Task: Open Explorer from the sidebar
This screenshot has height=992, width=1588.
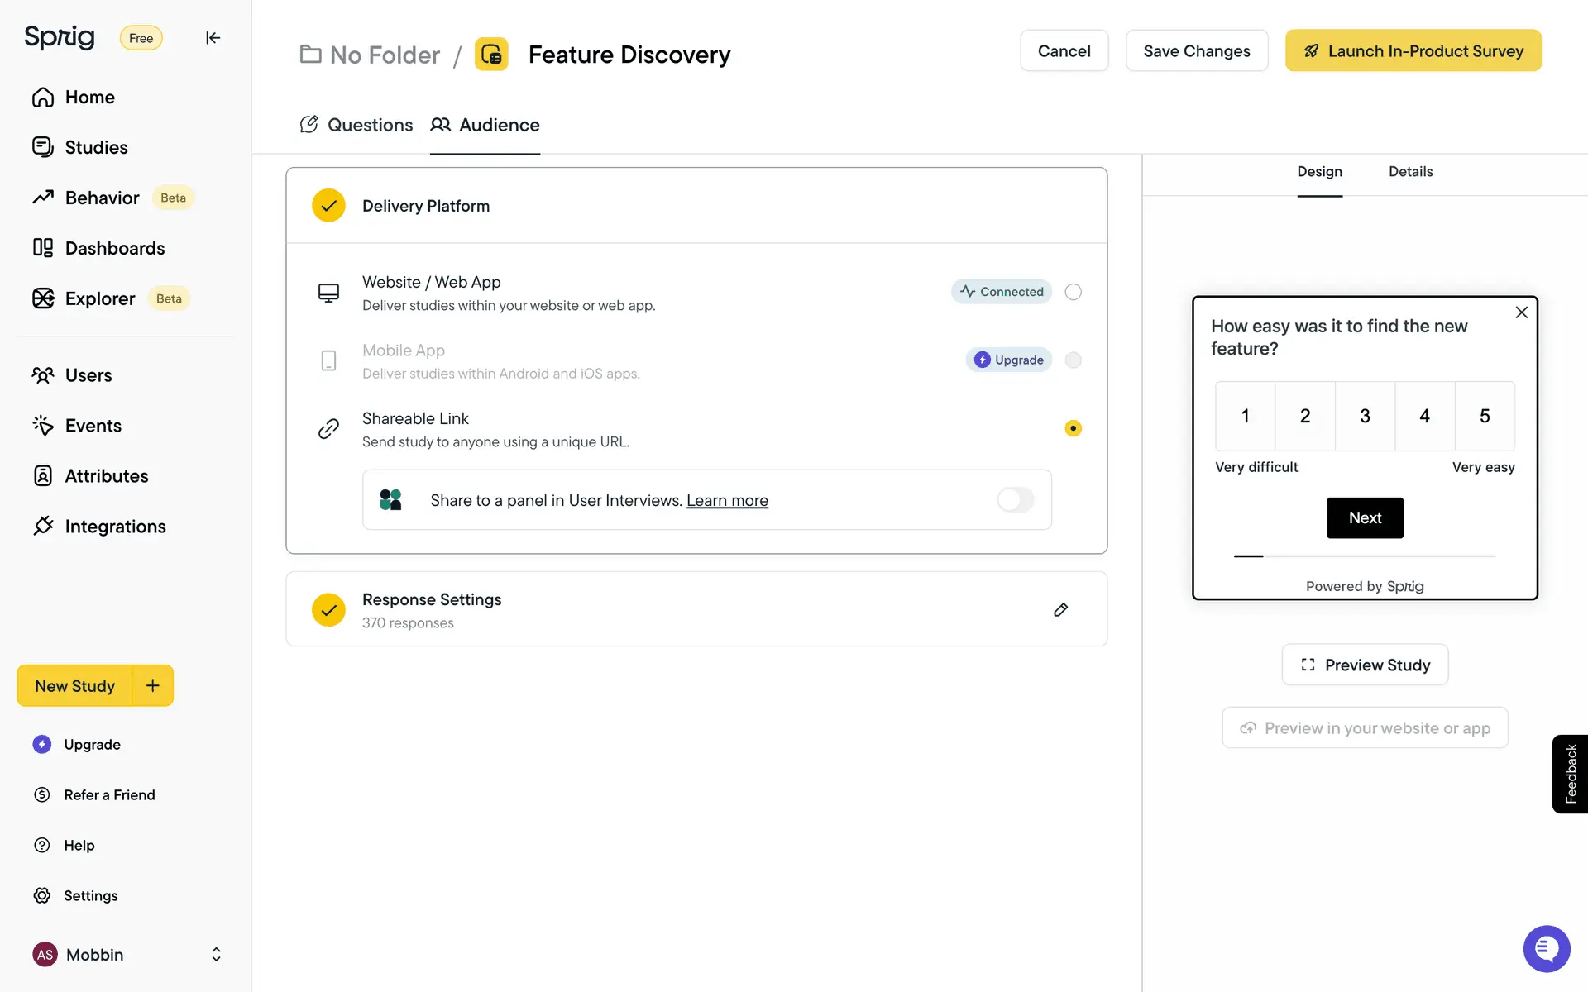Action: click(100, 298)
